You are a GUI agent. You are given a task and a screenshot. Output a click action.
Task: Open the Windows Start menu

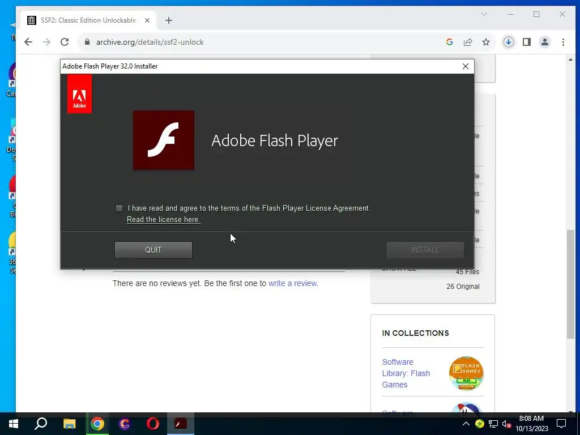pyautogui.click(x=14, y=424)
